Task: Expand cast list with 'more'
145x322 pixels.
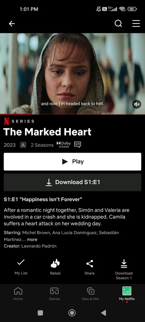Action: tap(32, 240)
